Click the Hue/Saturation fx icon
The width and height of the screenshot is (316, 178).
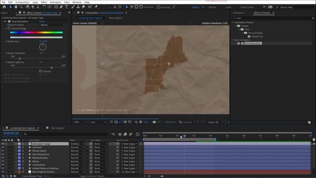coord(5,21)
